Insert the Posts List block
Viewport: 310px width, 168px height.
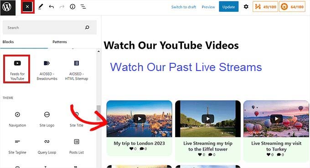[x=77, y=147]
